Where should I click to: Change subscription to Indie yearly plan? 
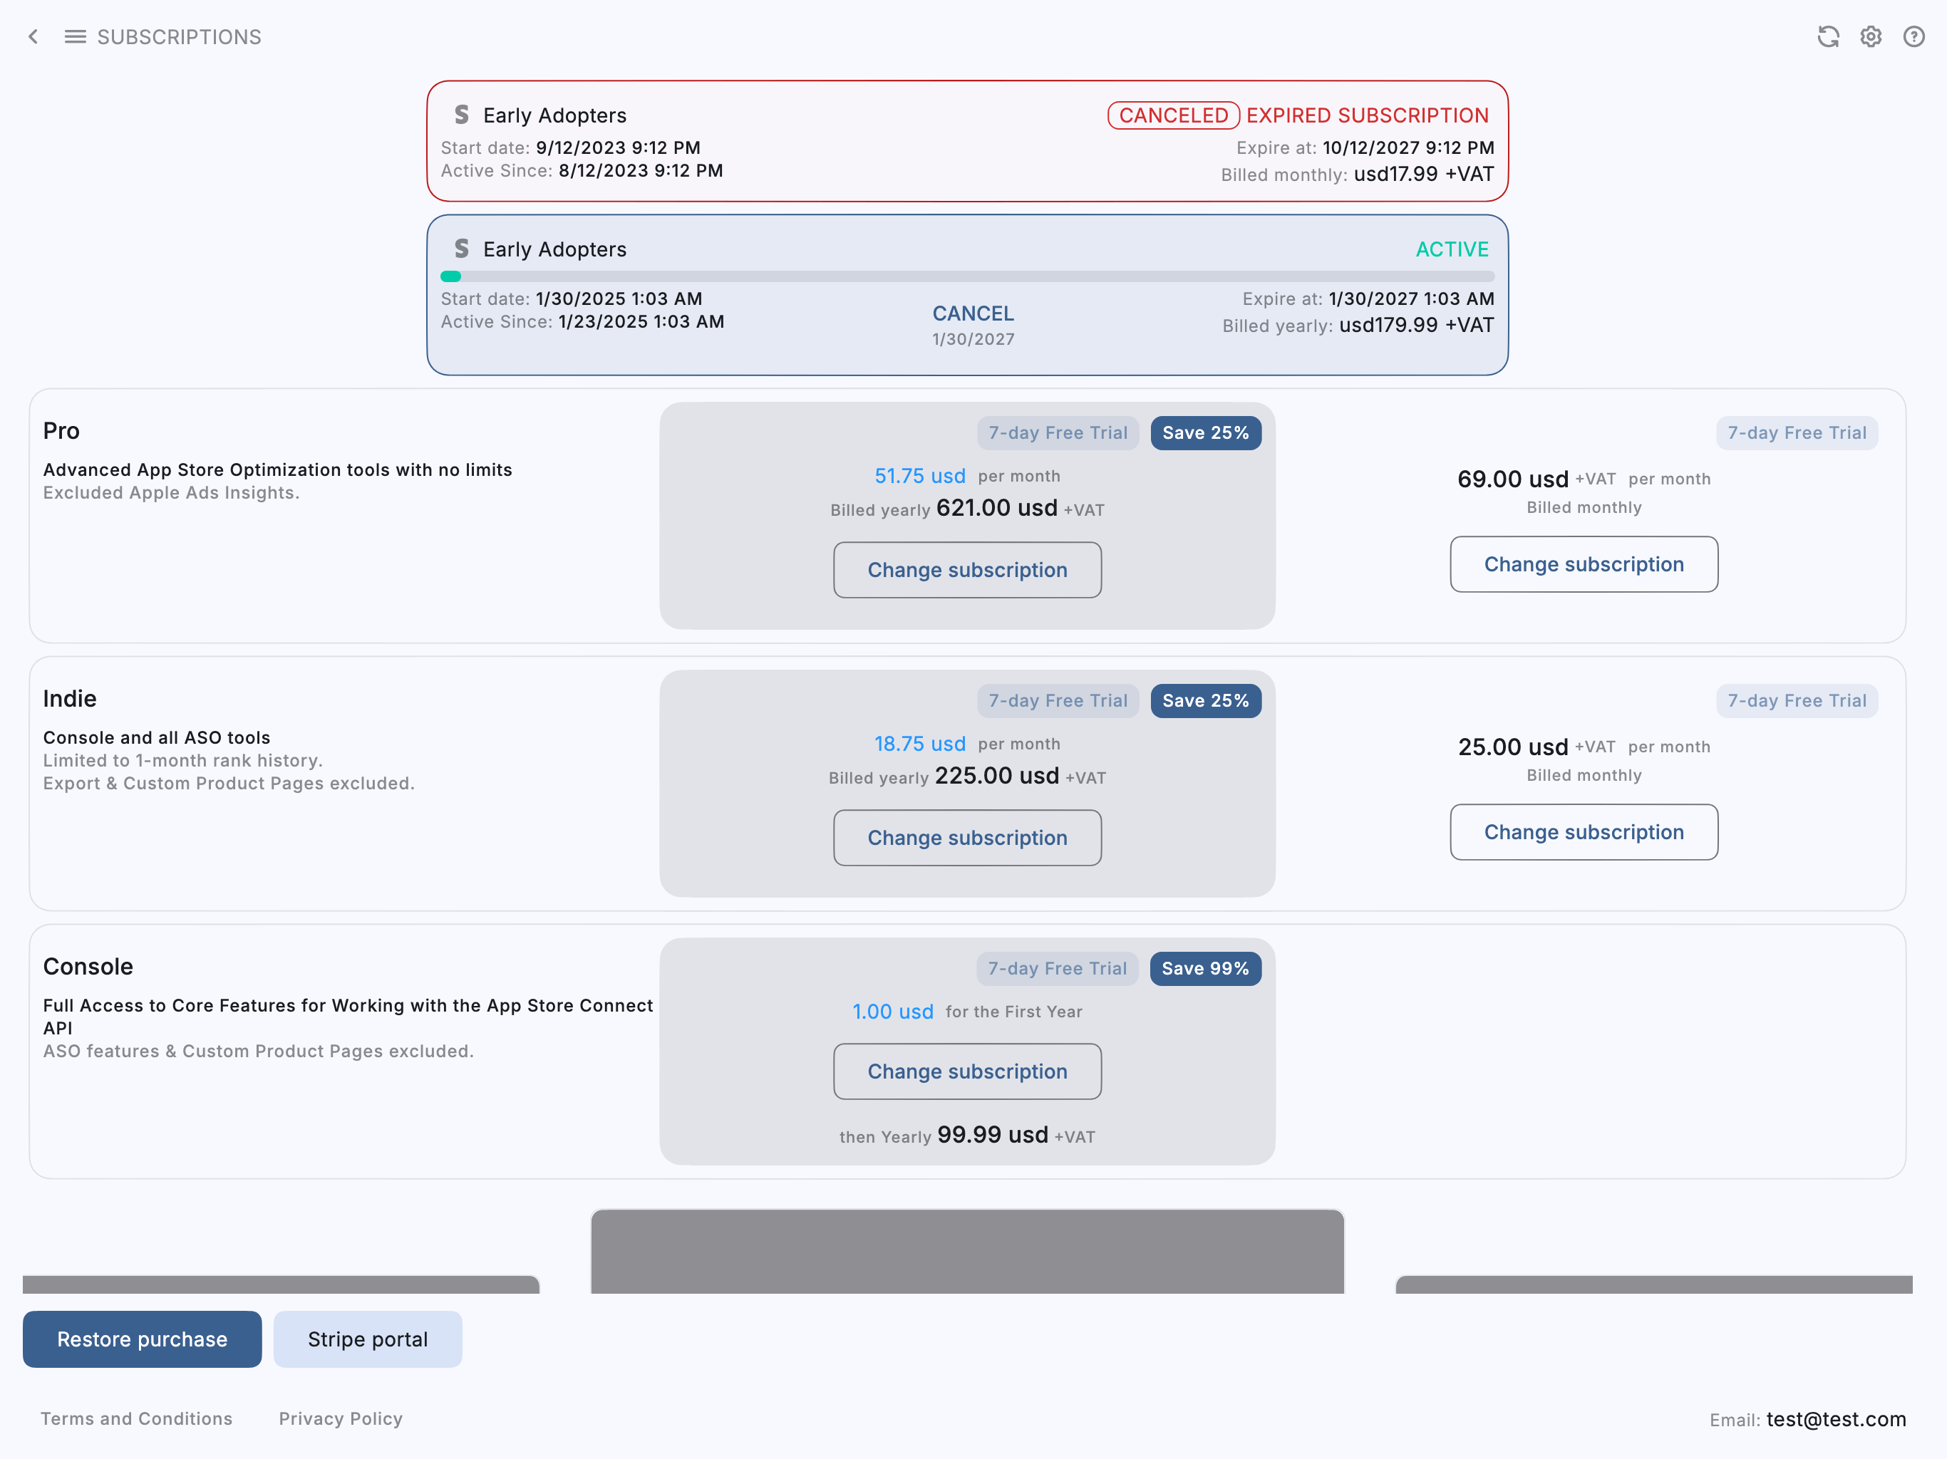click(x=966, y=838)
